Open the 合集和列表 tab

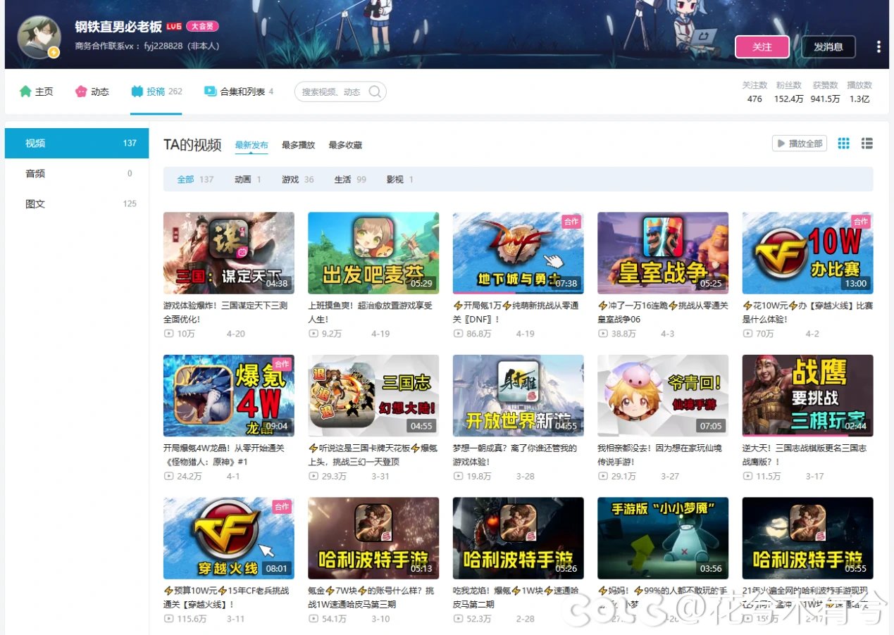pos(239,92)
